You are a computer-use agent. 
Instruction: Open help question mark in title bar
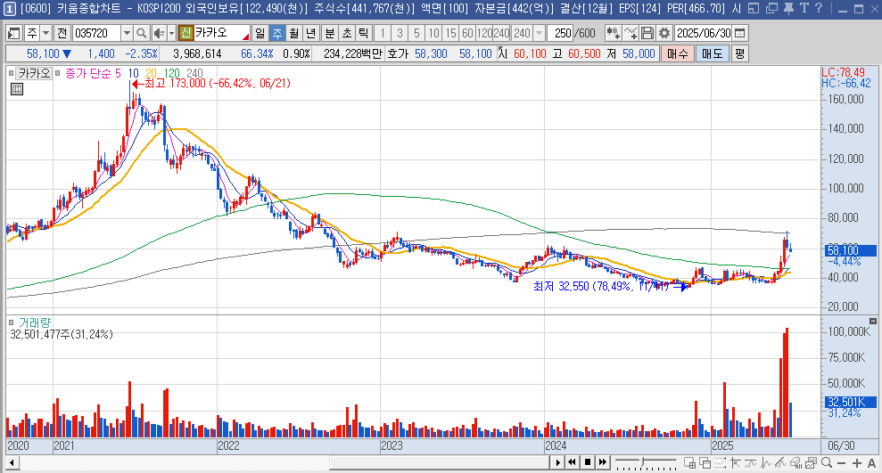[819, 8]
